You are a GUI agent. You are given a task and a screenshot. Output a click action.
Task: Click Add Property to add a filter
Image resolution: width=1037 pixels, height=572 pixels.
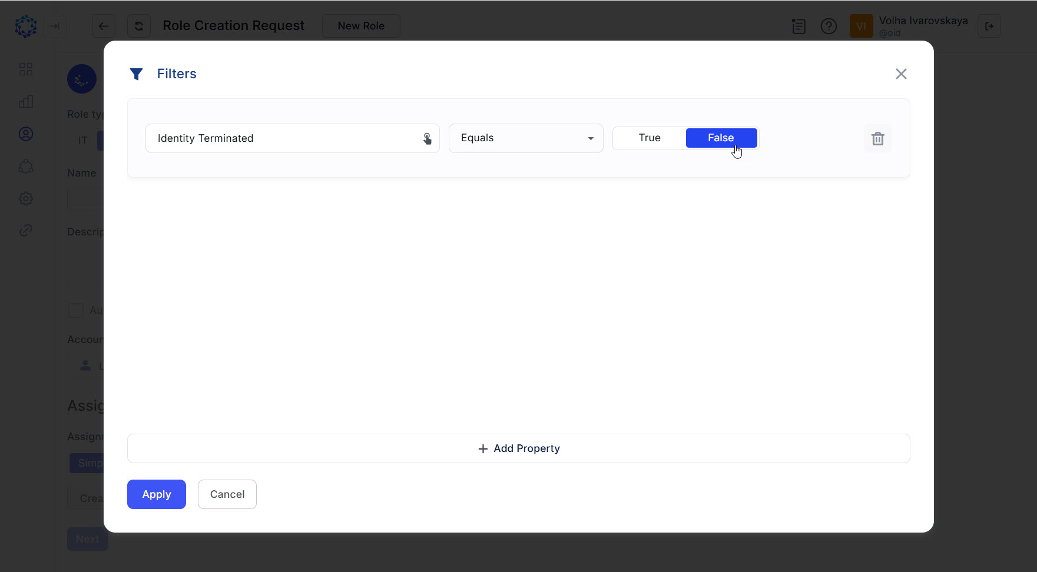pyautogui.click(x=518, y=448)
